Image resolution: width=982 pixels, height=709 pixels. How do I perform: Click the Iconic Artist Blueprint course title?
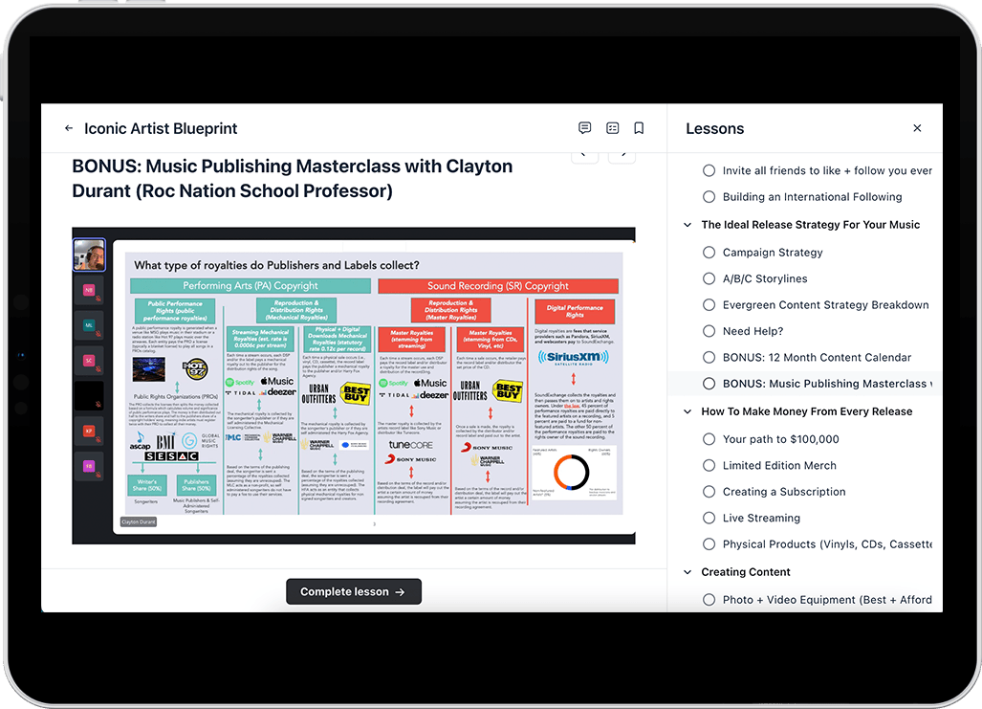(x=161, y=128)
